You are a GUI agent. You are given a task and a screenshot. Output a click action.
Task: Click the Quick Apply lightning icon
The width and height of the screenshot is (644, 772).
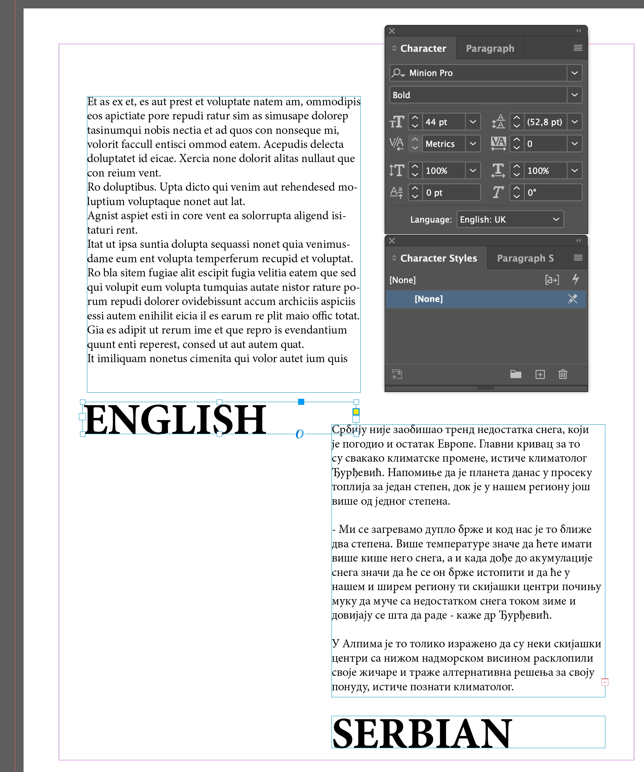576,279
